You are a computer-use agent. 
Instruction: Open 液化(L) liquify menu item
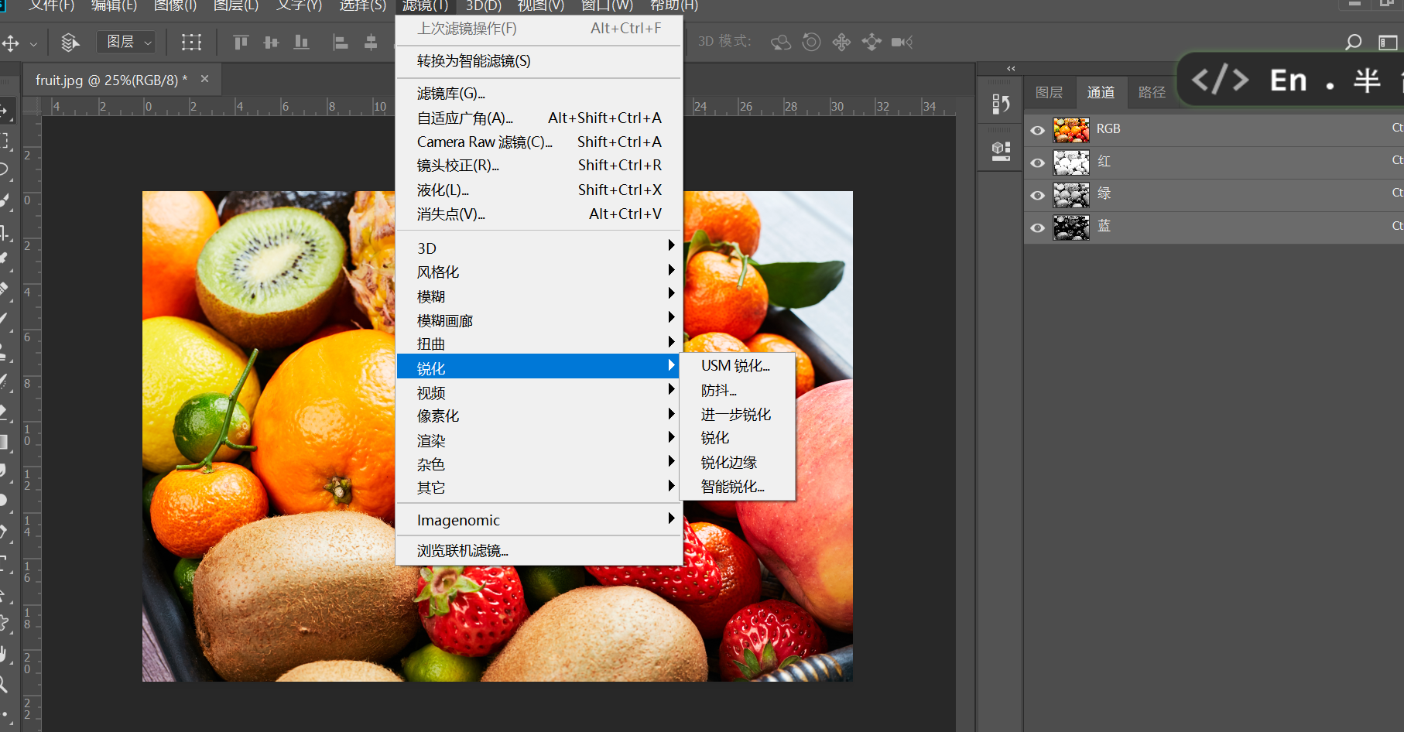[x=539, y=190]
